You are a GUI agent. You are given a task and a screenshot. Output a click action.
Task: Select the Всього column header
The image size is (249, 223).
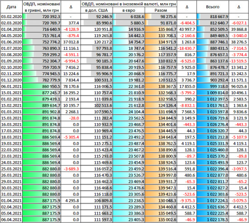coord(213,7)
